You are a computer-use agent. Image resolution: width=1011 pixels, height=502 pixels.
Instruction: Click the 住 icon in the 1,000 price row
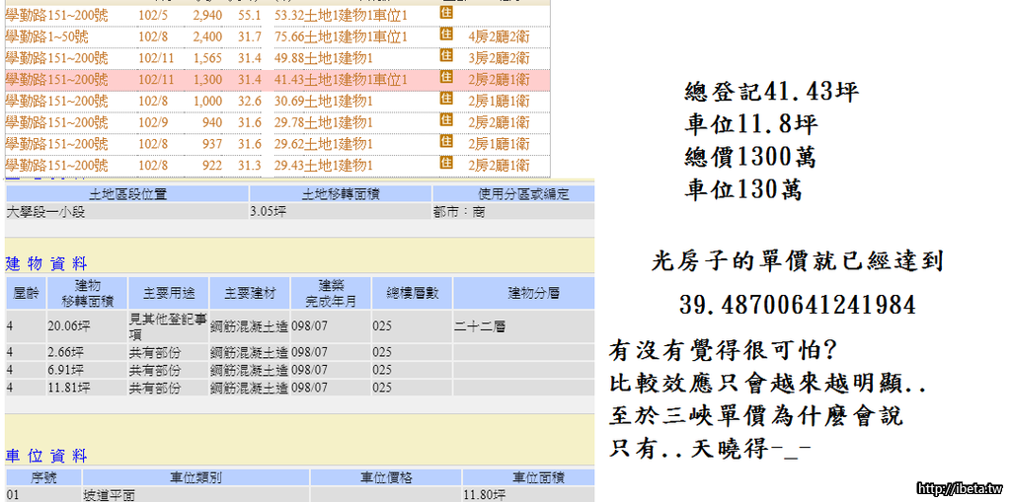click(445, 100)
